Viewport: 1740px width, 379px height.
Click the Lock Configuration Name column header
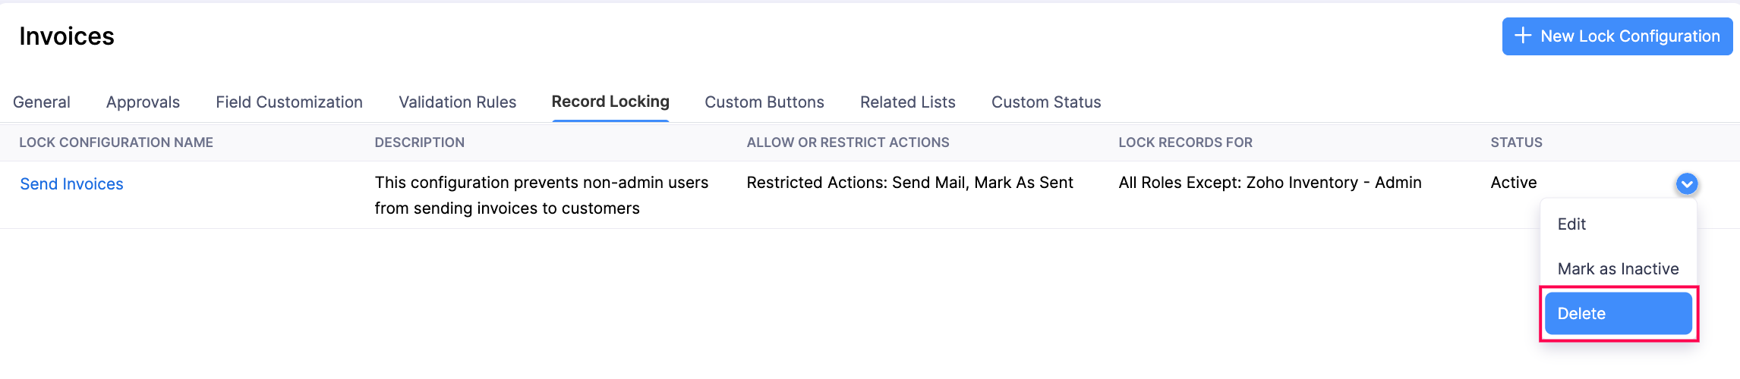click(x=116, y=143)
